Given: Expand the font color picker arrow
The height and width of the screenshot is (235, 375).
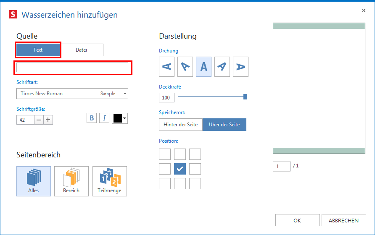Looking at the screenshot, I should click(125, 119).
